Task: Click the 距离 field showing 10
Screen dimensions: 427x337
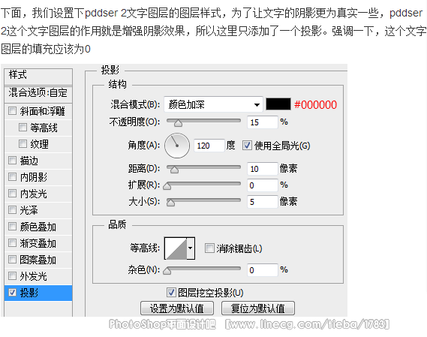Action: click(262, 169)
